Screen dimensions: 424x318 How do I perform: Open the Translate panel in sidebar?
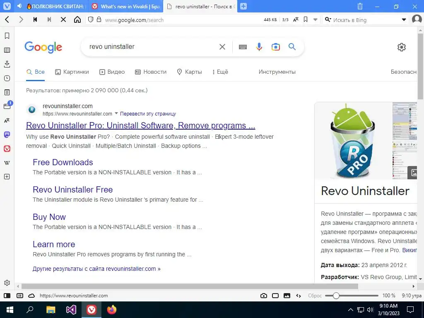click(x=7, y=120)
